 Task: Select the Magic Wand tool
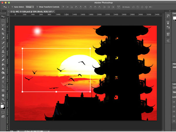click(3, 29)
